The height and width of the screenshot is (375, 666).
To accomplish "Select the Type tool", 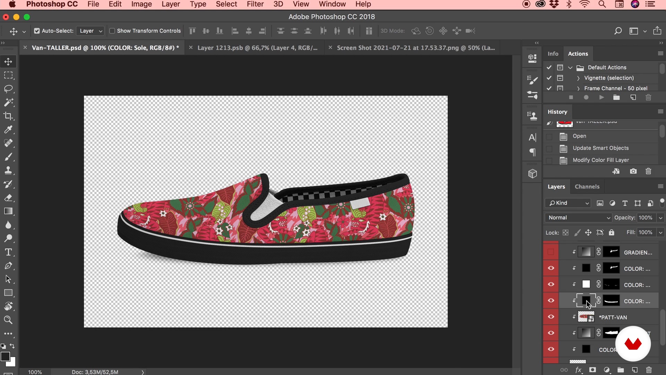I will (8, 252).
